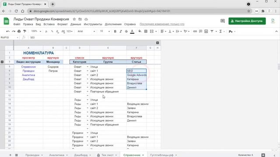
Task: Expand the row group plus beside row 3
Action: [2, 62]
